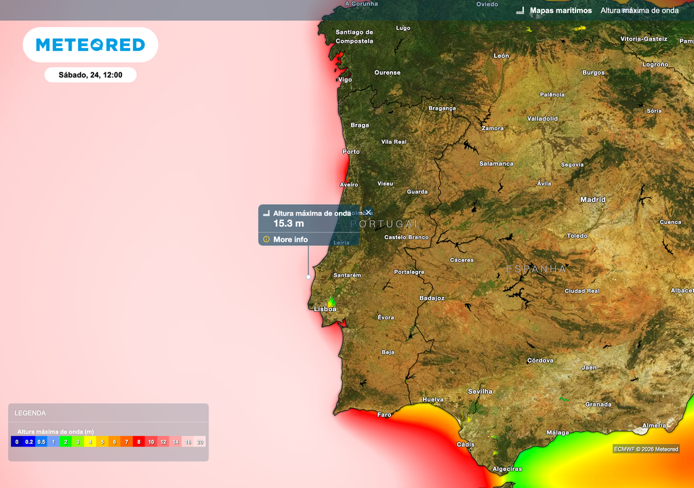Close the Altura máxima de onda popup

368,211
